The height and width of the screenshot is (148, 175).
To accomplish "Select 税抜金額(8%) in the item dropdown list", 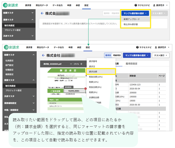I will (101, 87).
